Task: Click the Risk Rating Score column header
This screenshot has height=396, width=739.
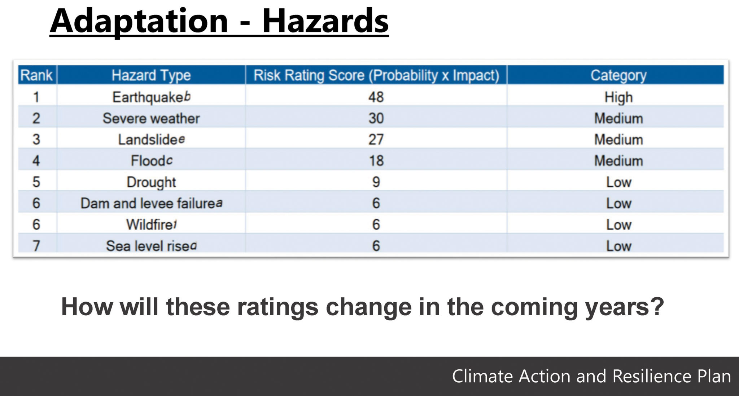Action: coord(376,75)
